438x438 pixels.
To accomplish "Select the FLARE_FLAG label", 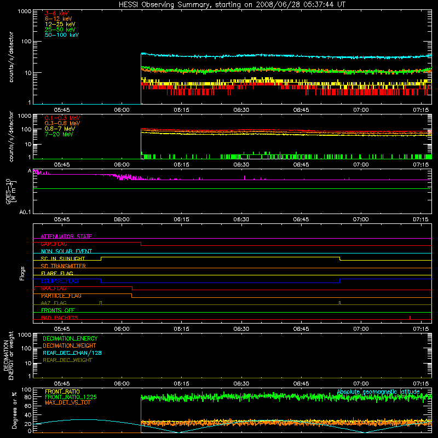I will click(57, 273).
